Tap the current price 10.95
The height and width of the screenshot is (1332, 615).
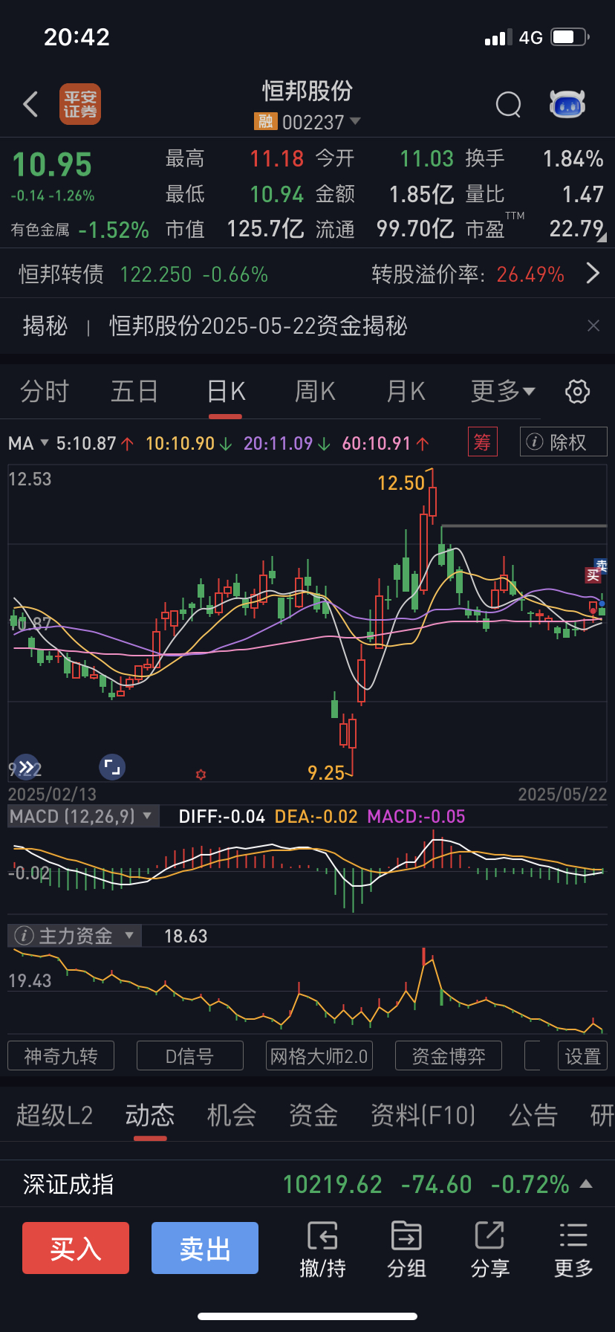52,165
